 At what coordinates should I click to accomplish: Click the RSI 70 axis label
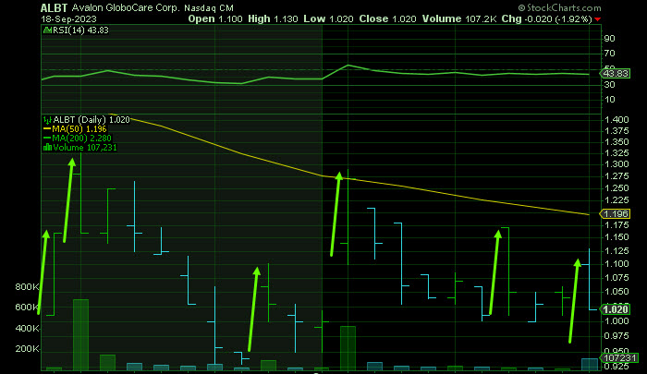[x=609, y=54]
